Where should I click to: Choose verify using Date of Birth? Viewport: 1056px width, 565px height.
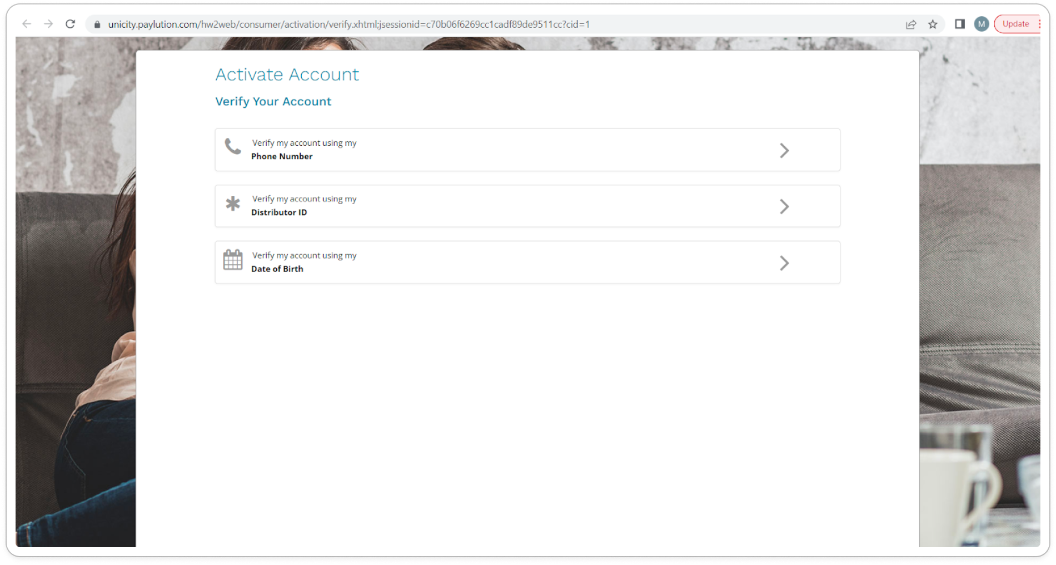coord(527,262)
